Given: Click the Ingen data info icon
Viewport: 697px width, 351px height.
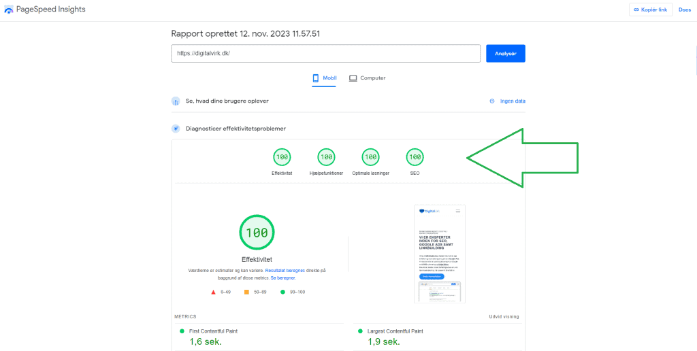Looking at the screenshot, I should tap(492, 101).
